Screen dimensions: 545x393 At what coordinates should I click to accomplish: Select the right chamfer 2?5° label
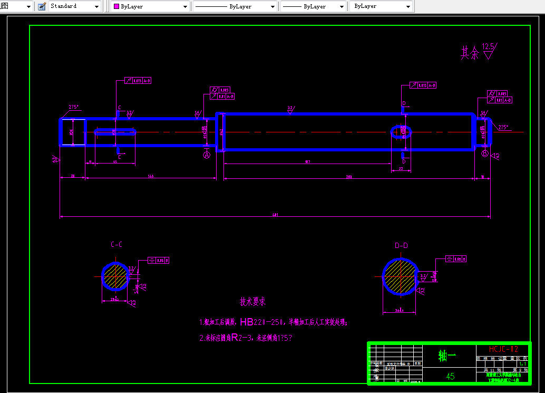click(x=503, y=127)
